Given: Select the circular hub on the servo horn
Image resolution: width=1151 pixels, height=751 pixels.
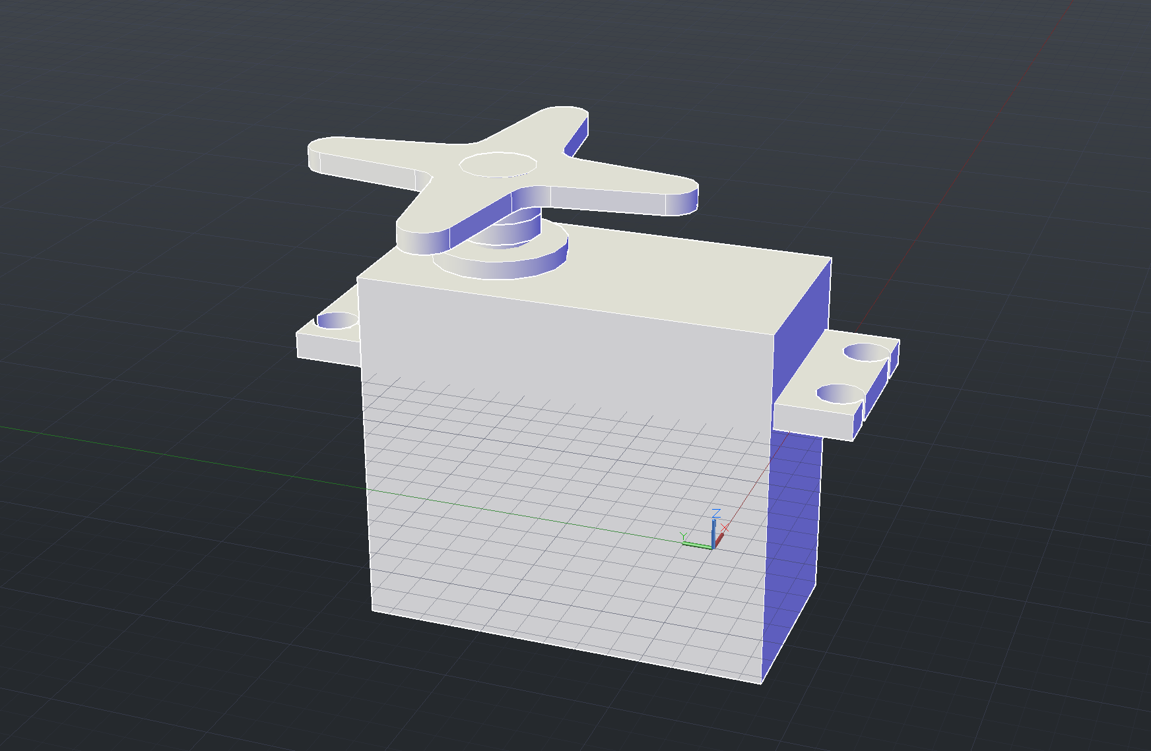Looking at the screenshot, I should click(x=498, y=165).
